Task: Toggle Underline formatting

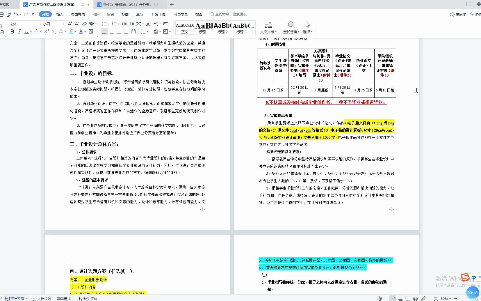Action: click(26, 31)
